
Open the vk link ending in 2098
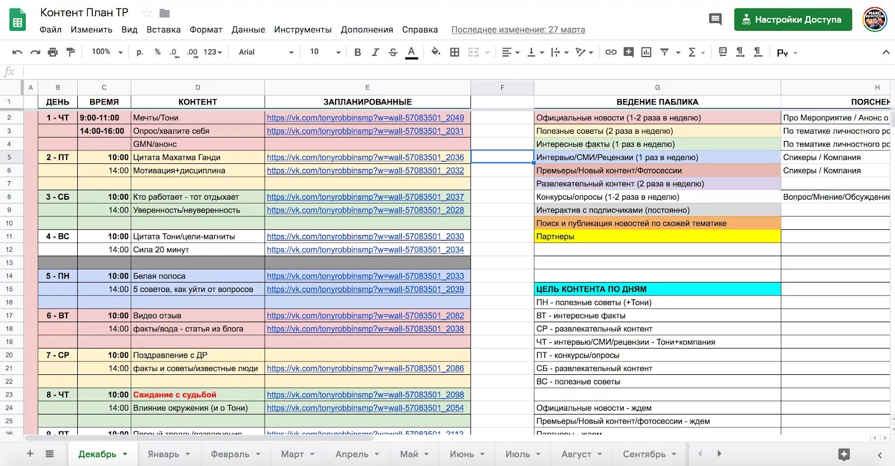coord(365,394)
